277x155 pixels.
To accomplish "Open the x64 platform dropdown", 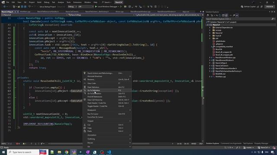I will [86, 7].
